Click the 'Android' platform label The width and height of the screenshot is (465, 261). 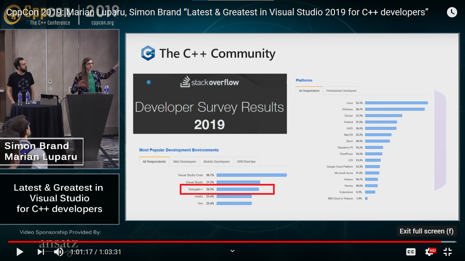348,122
